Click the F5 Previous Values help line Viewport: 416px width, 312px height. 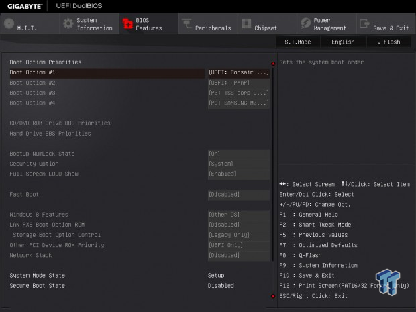pos(313,235)
